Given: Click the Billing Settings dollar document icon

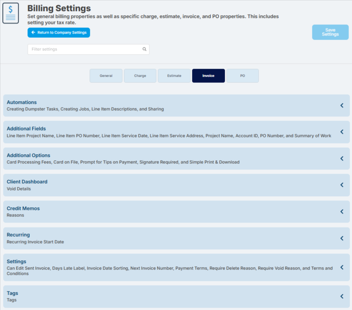Looking at the screenshot, I should 11,13.
